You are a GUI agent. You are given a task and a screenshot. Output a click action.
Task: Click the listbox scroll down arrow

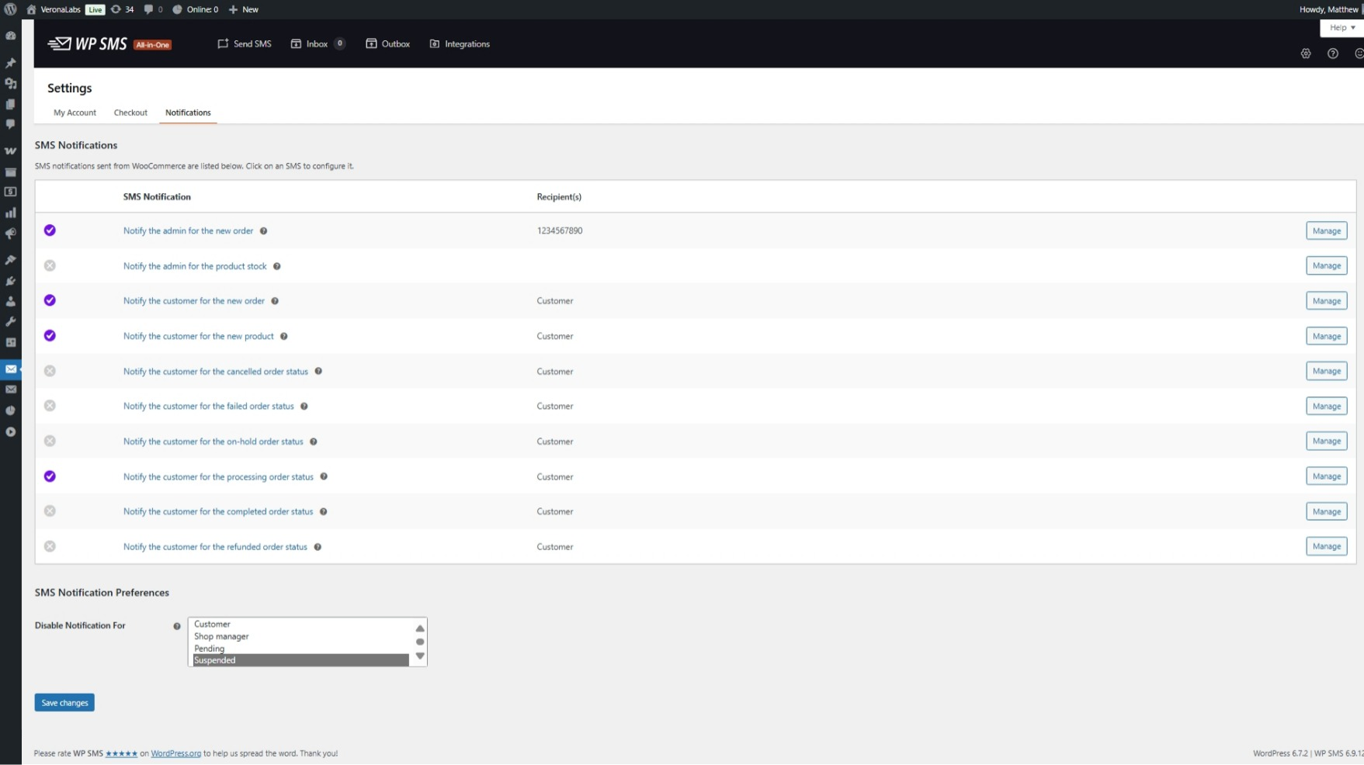(420, 656)
